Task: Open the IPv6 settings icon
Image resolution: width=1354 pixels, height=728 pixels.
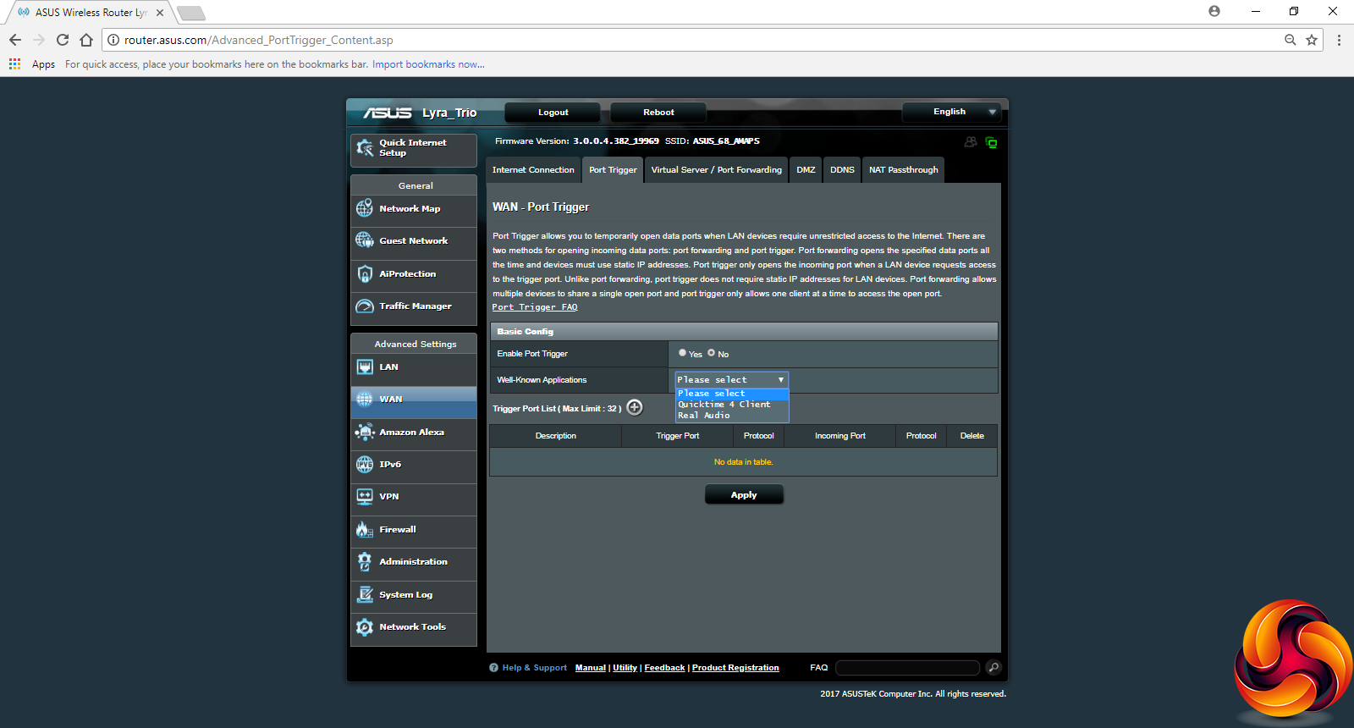Action: (x=365, y=464)
